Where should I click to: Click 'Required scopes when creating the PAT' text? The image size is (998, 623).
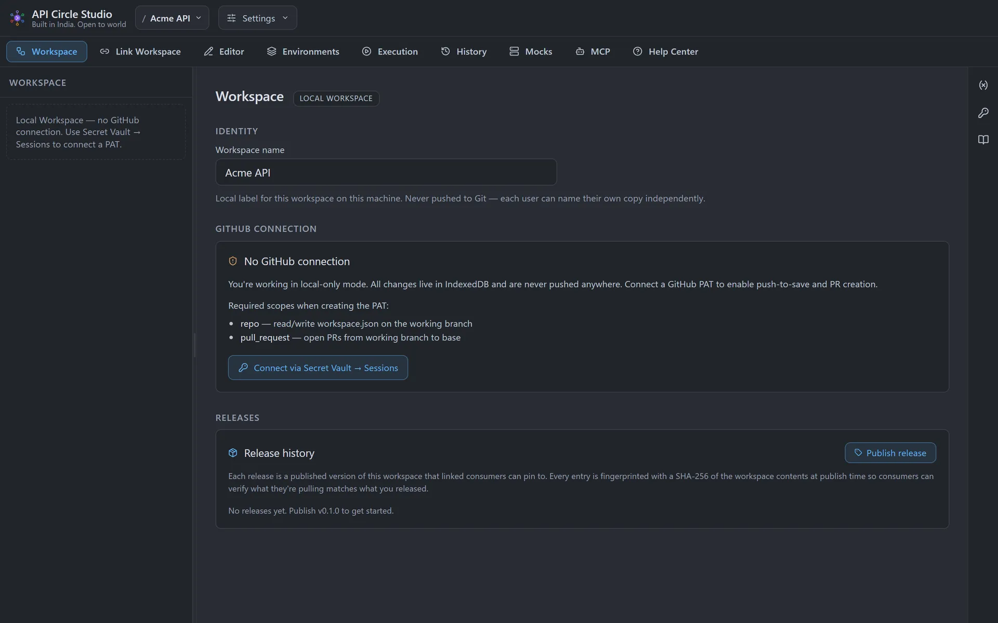tap(308, 306)
